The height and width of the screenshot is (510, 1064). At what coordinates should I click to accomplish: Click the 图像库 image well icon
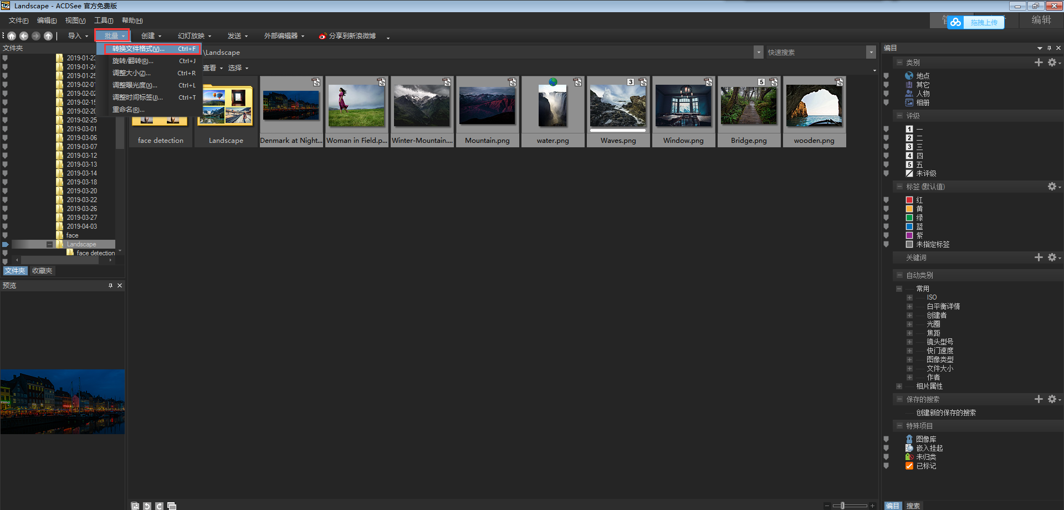(x=909, y=439)
